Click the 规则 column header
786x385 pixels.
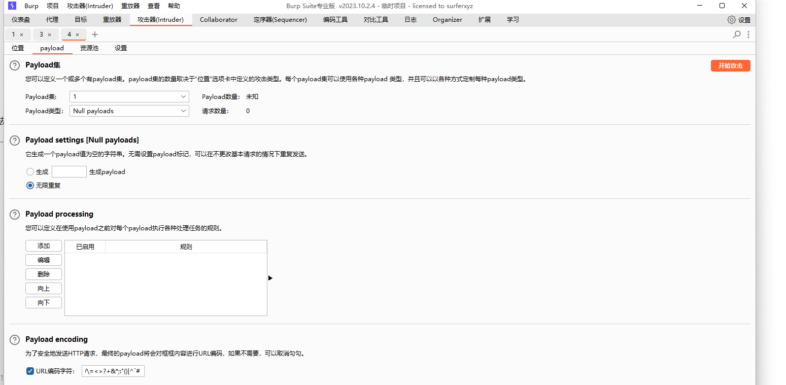pyautogui.click(x=186, y=247)
